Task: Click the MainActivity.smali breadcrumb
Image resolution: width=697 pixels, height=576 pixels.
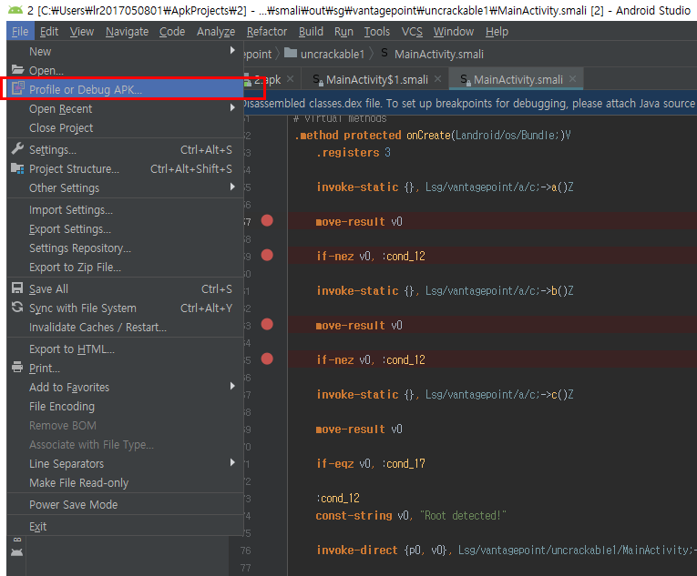Action: [x=433, y=55]
